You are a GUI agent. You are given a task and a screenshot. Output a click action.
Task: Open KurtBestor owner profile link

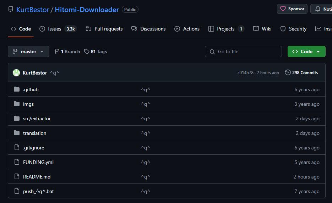point(33,10)
